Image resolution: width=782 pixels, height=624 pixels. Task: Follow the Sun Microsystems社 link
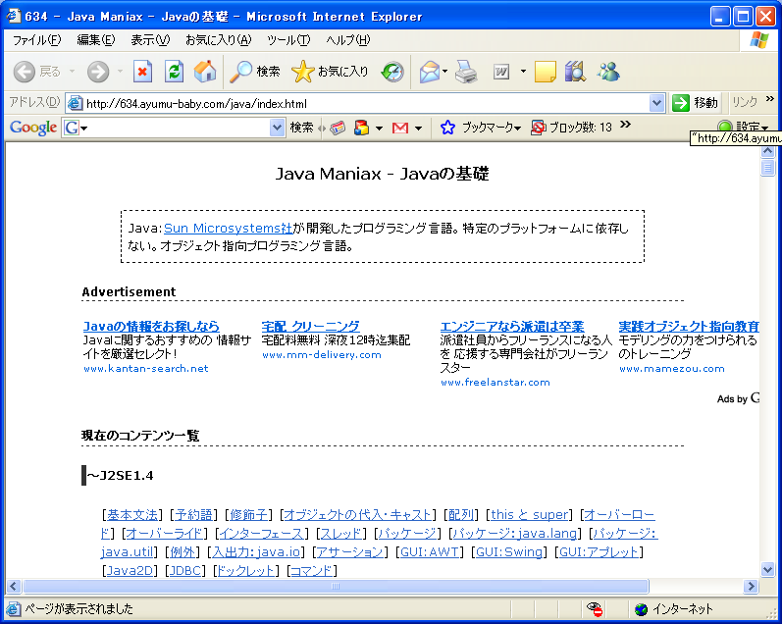click(228, 228)
